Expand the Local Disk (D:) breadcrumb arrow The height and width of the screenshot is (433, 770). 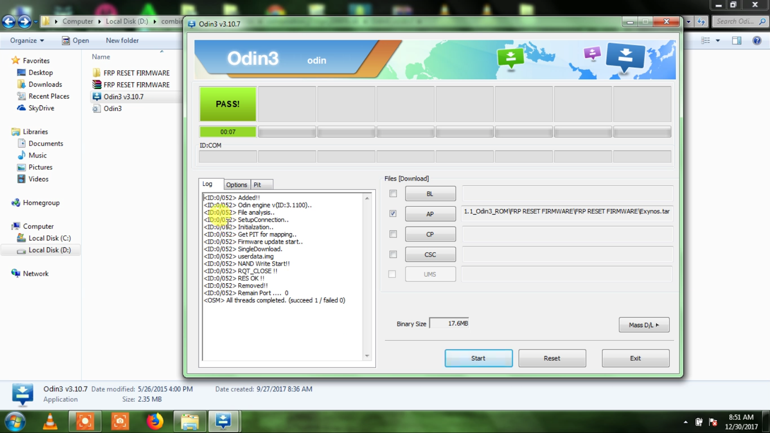tap(154, 21)
